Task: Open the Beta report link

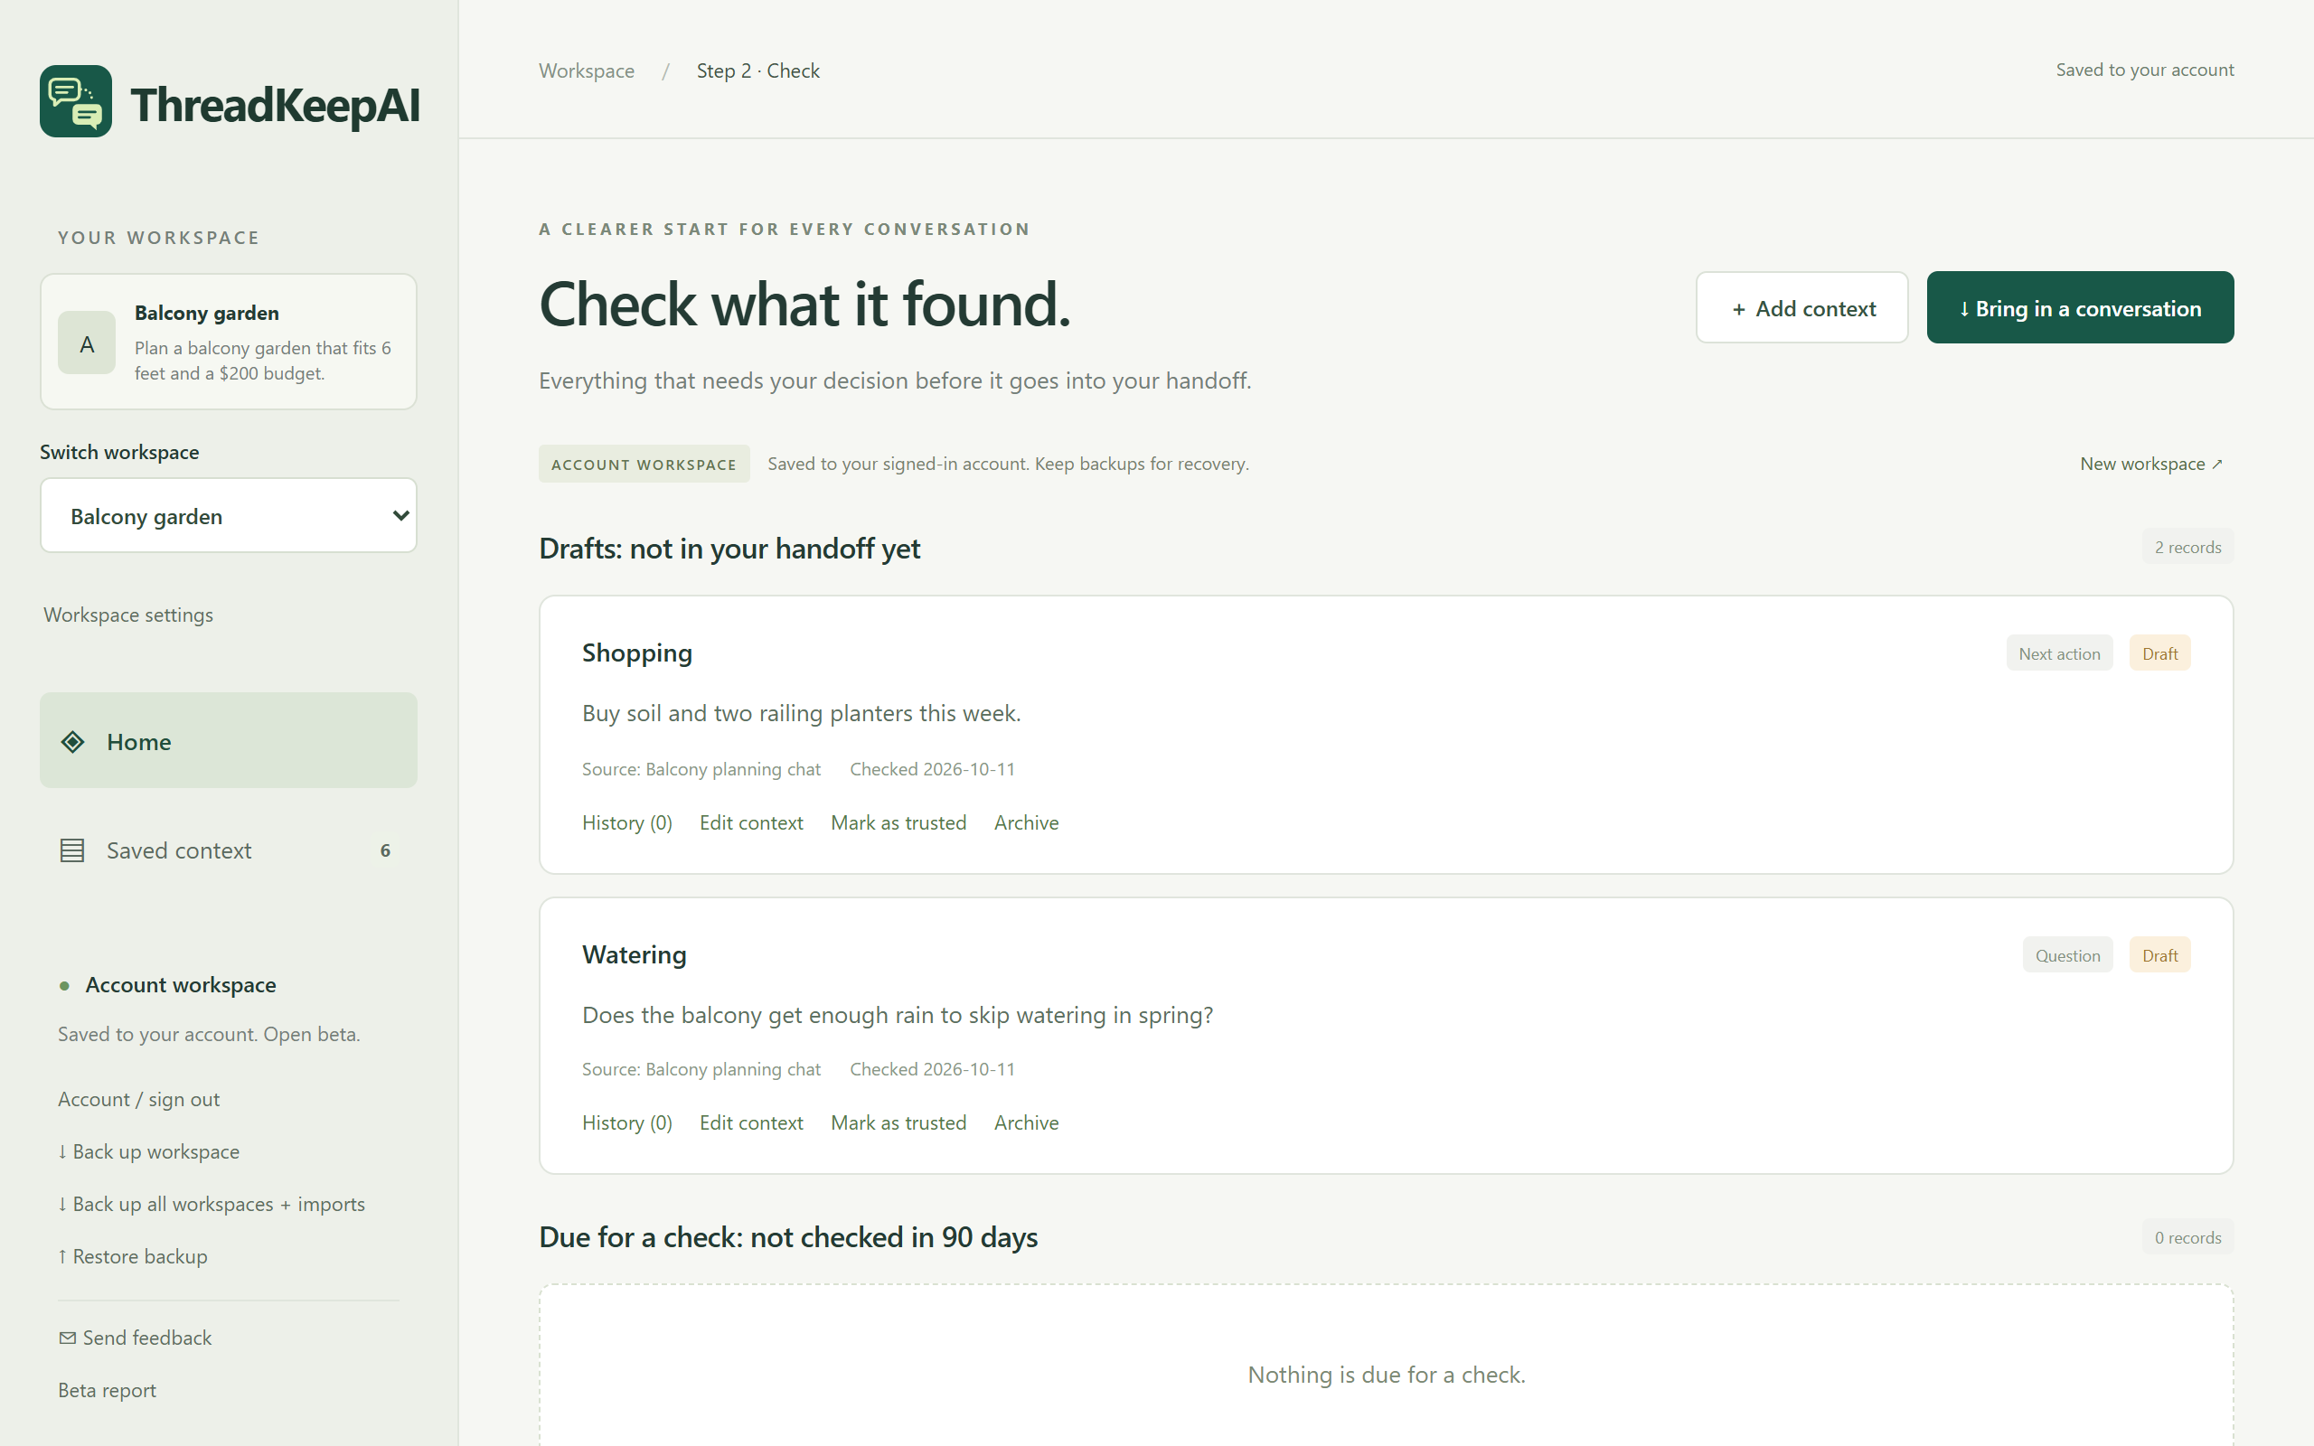Action: click(107, 1391)
